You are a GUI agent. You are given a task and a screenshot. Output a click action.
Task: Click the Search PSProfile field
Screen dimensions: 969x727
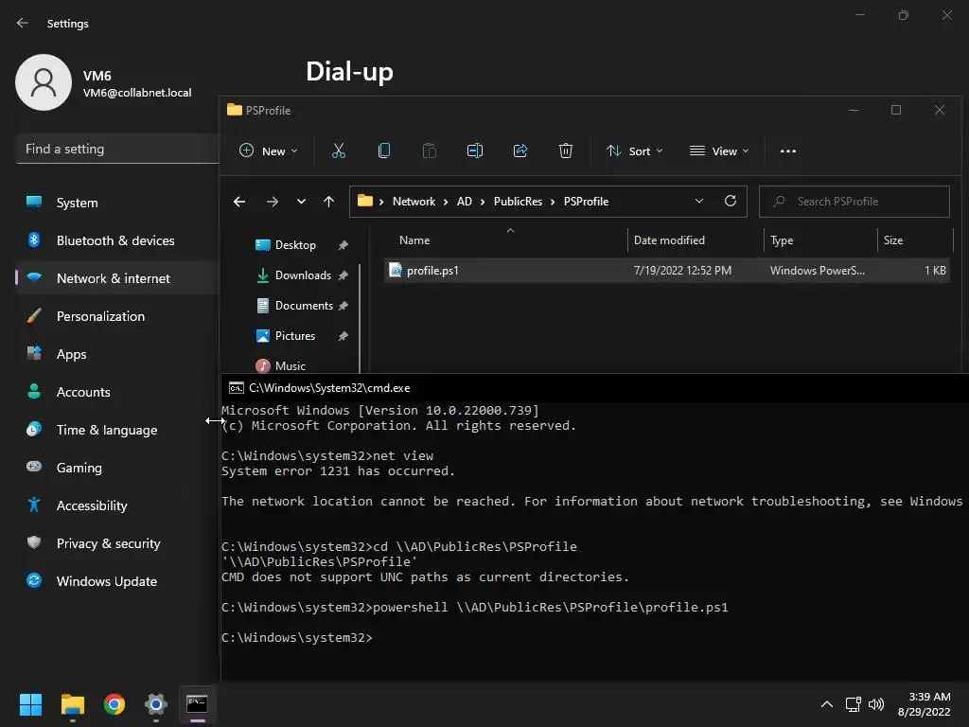(854, 202)
